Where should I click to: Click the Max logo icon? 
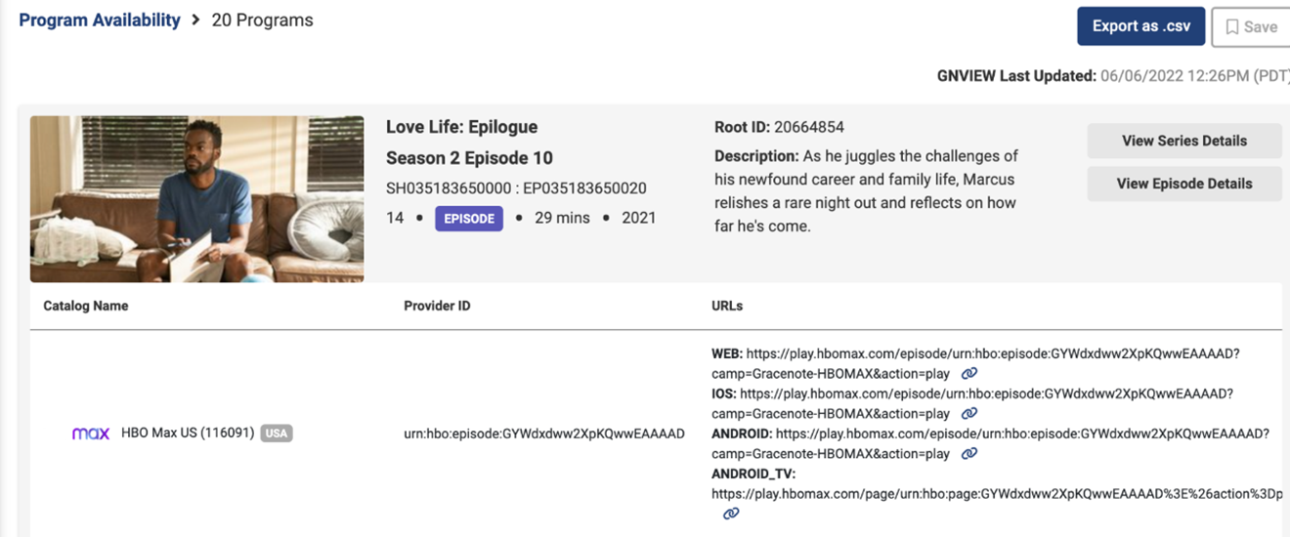click(x=91, y=434)
